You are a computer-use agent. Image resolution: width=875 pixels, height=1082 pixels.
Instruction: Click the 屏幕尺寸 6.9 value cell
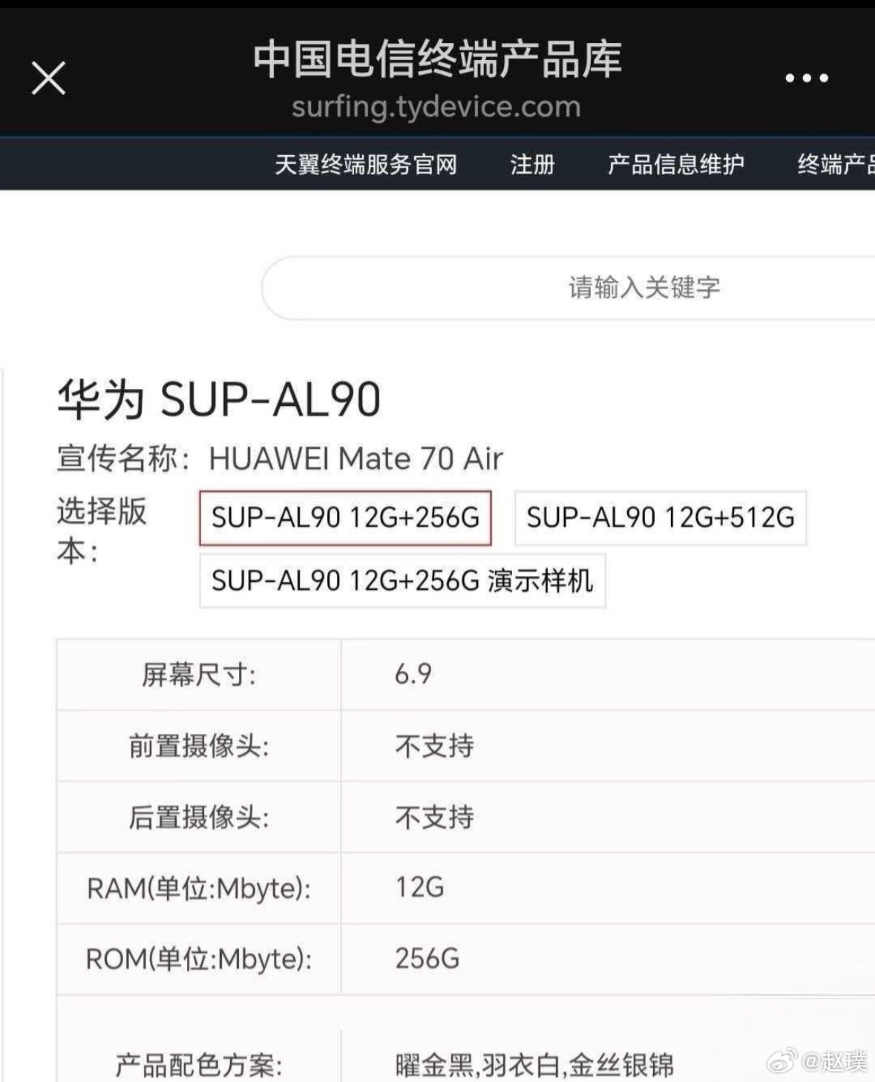[413, 674]
